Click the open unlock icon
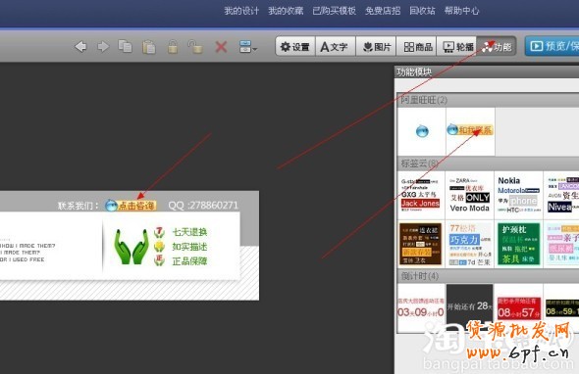Viewport: 579px width, 374px height. pyautogui.click(x=195, y=47)
